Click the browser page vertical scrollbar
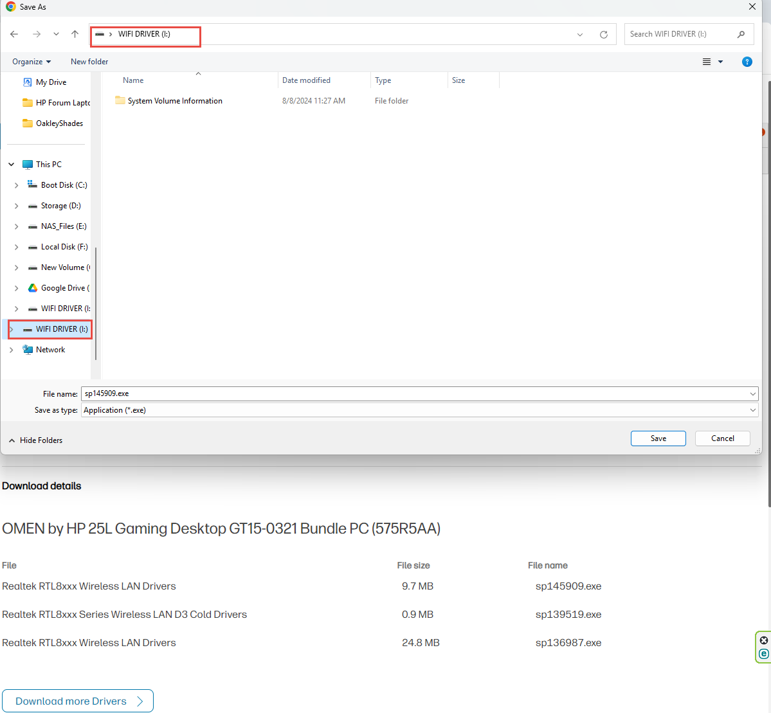The image size is (771, 713). tap(768, 293)
